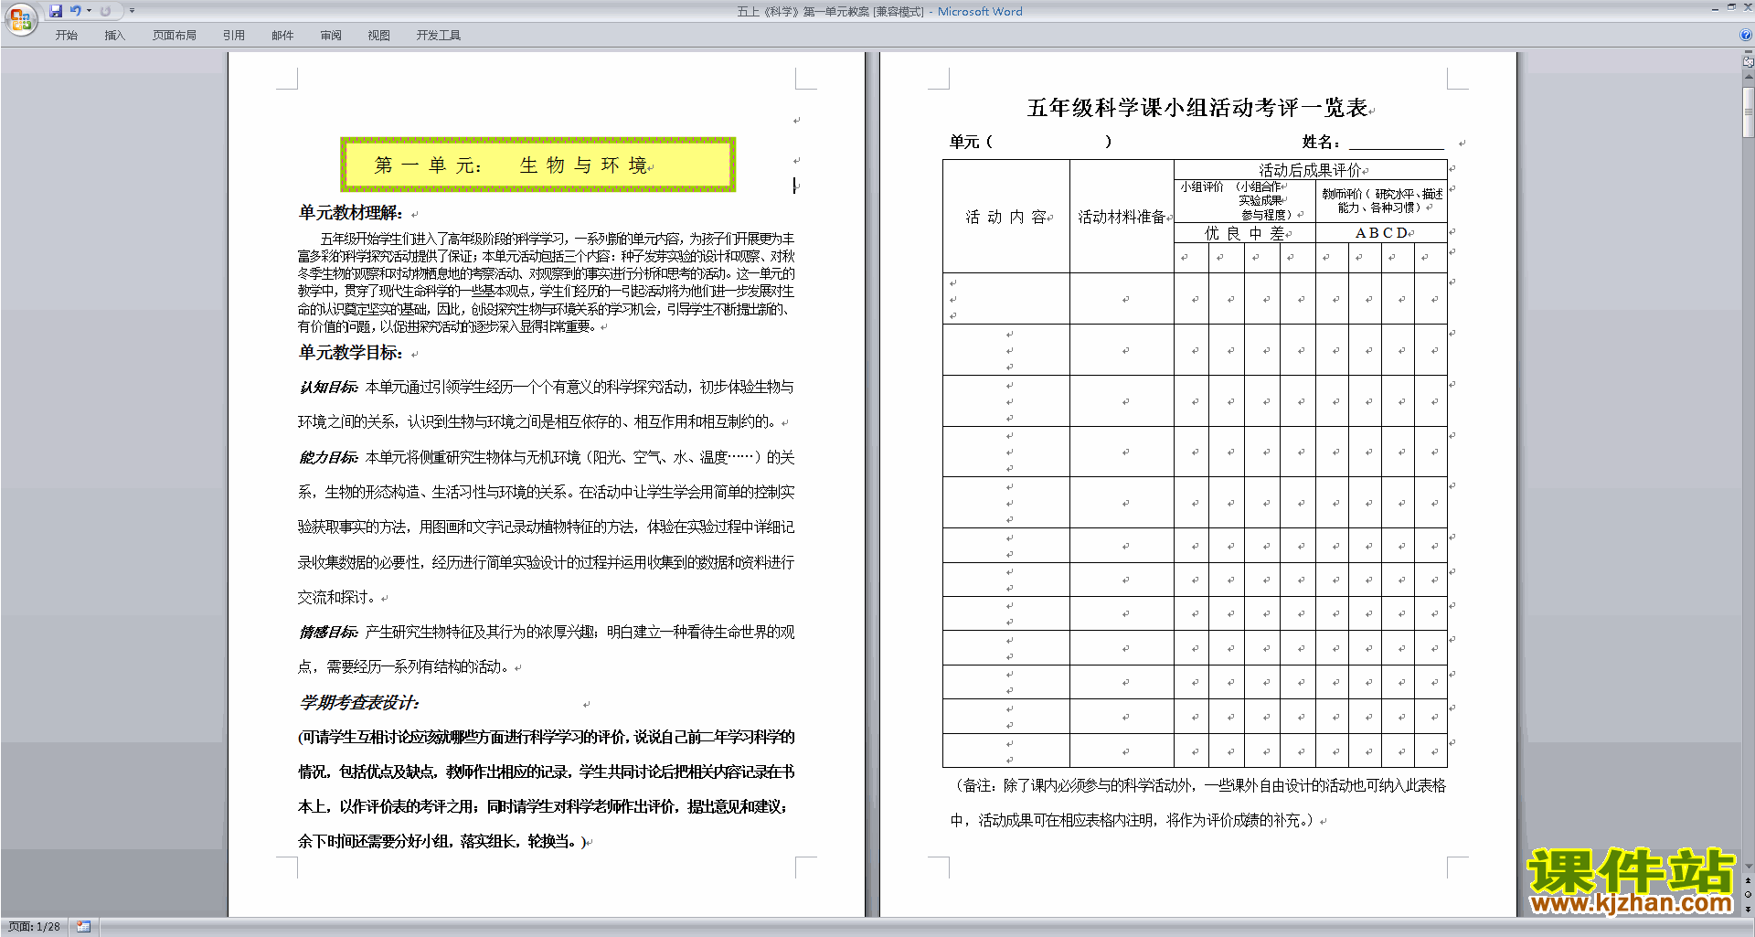Open the 插入 ribbon tab
Viewport: 1755px width, 937px height.
pos(114,36)
